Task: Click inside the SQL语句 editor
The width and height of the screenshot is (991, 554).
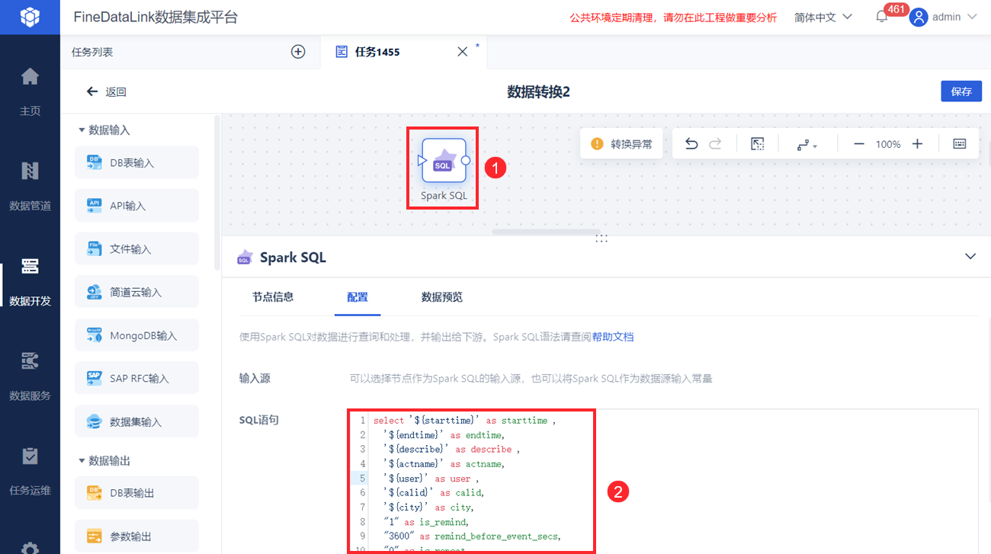Action: click(663, 482)
